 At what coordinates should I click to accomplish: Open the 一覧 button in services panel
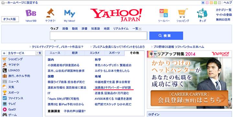(x=39, y=53)
